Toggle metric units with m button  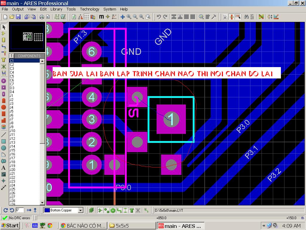tap(101, 17)
